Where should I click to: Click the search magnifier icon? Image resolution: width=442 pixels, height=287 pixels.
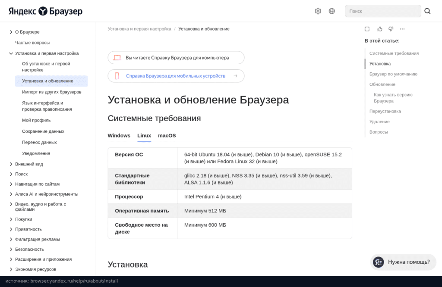pos(427,11)
